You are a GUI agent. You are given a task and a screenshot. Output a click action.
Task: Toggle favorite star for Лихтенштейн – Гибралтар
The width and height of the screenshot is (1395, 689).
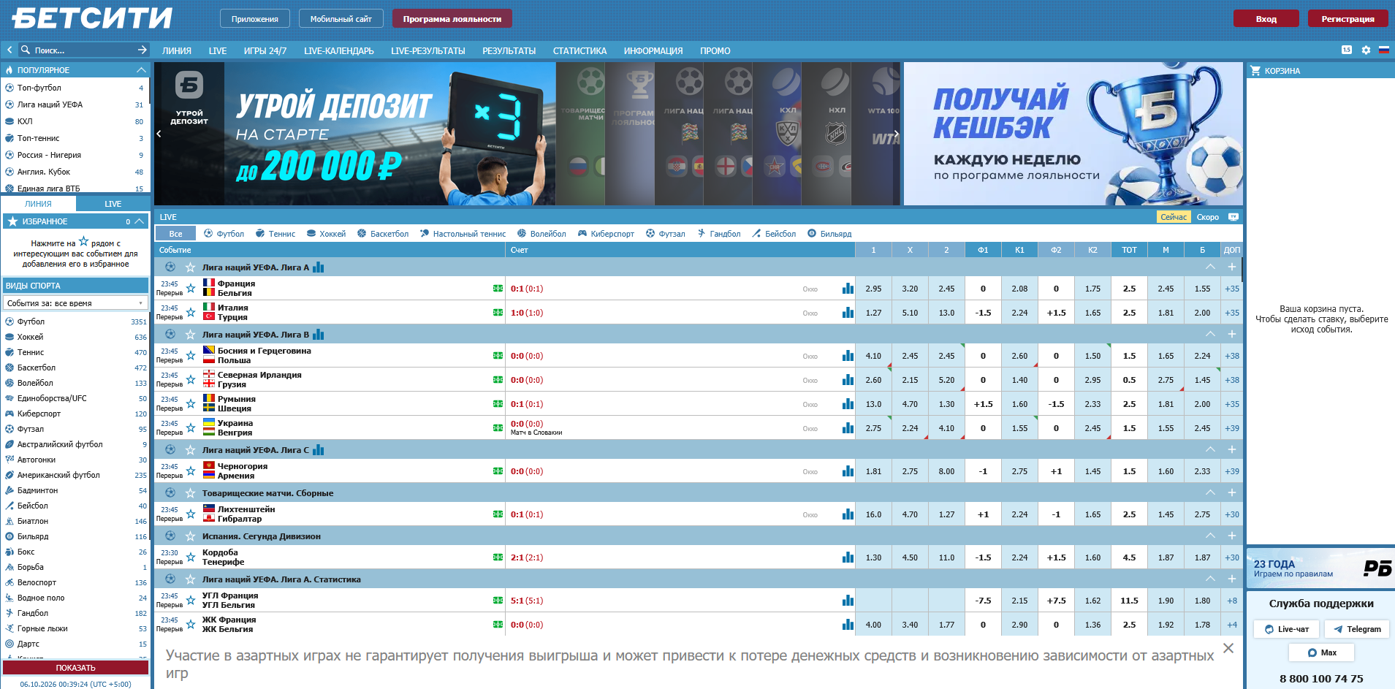(191, 514)
